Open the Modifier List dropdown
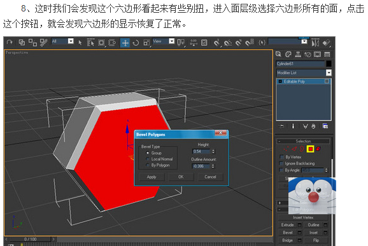The width and height of the screenshot is (368, 246). pos(329,72)
